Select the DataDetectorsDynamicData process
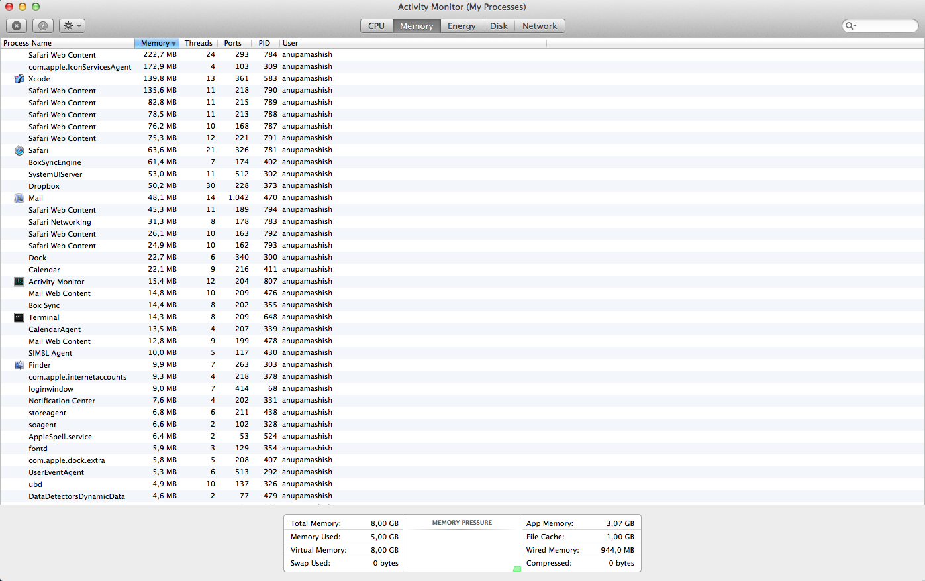 point(462,496)
